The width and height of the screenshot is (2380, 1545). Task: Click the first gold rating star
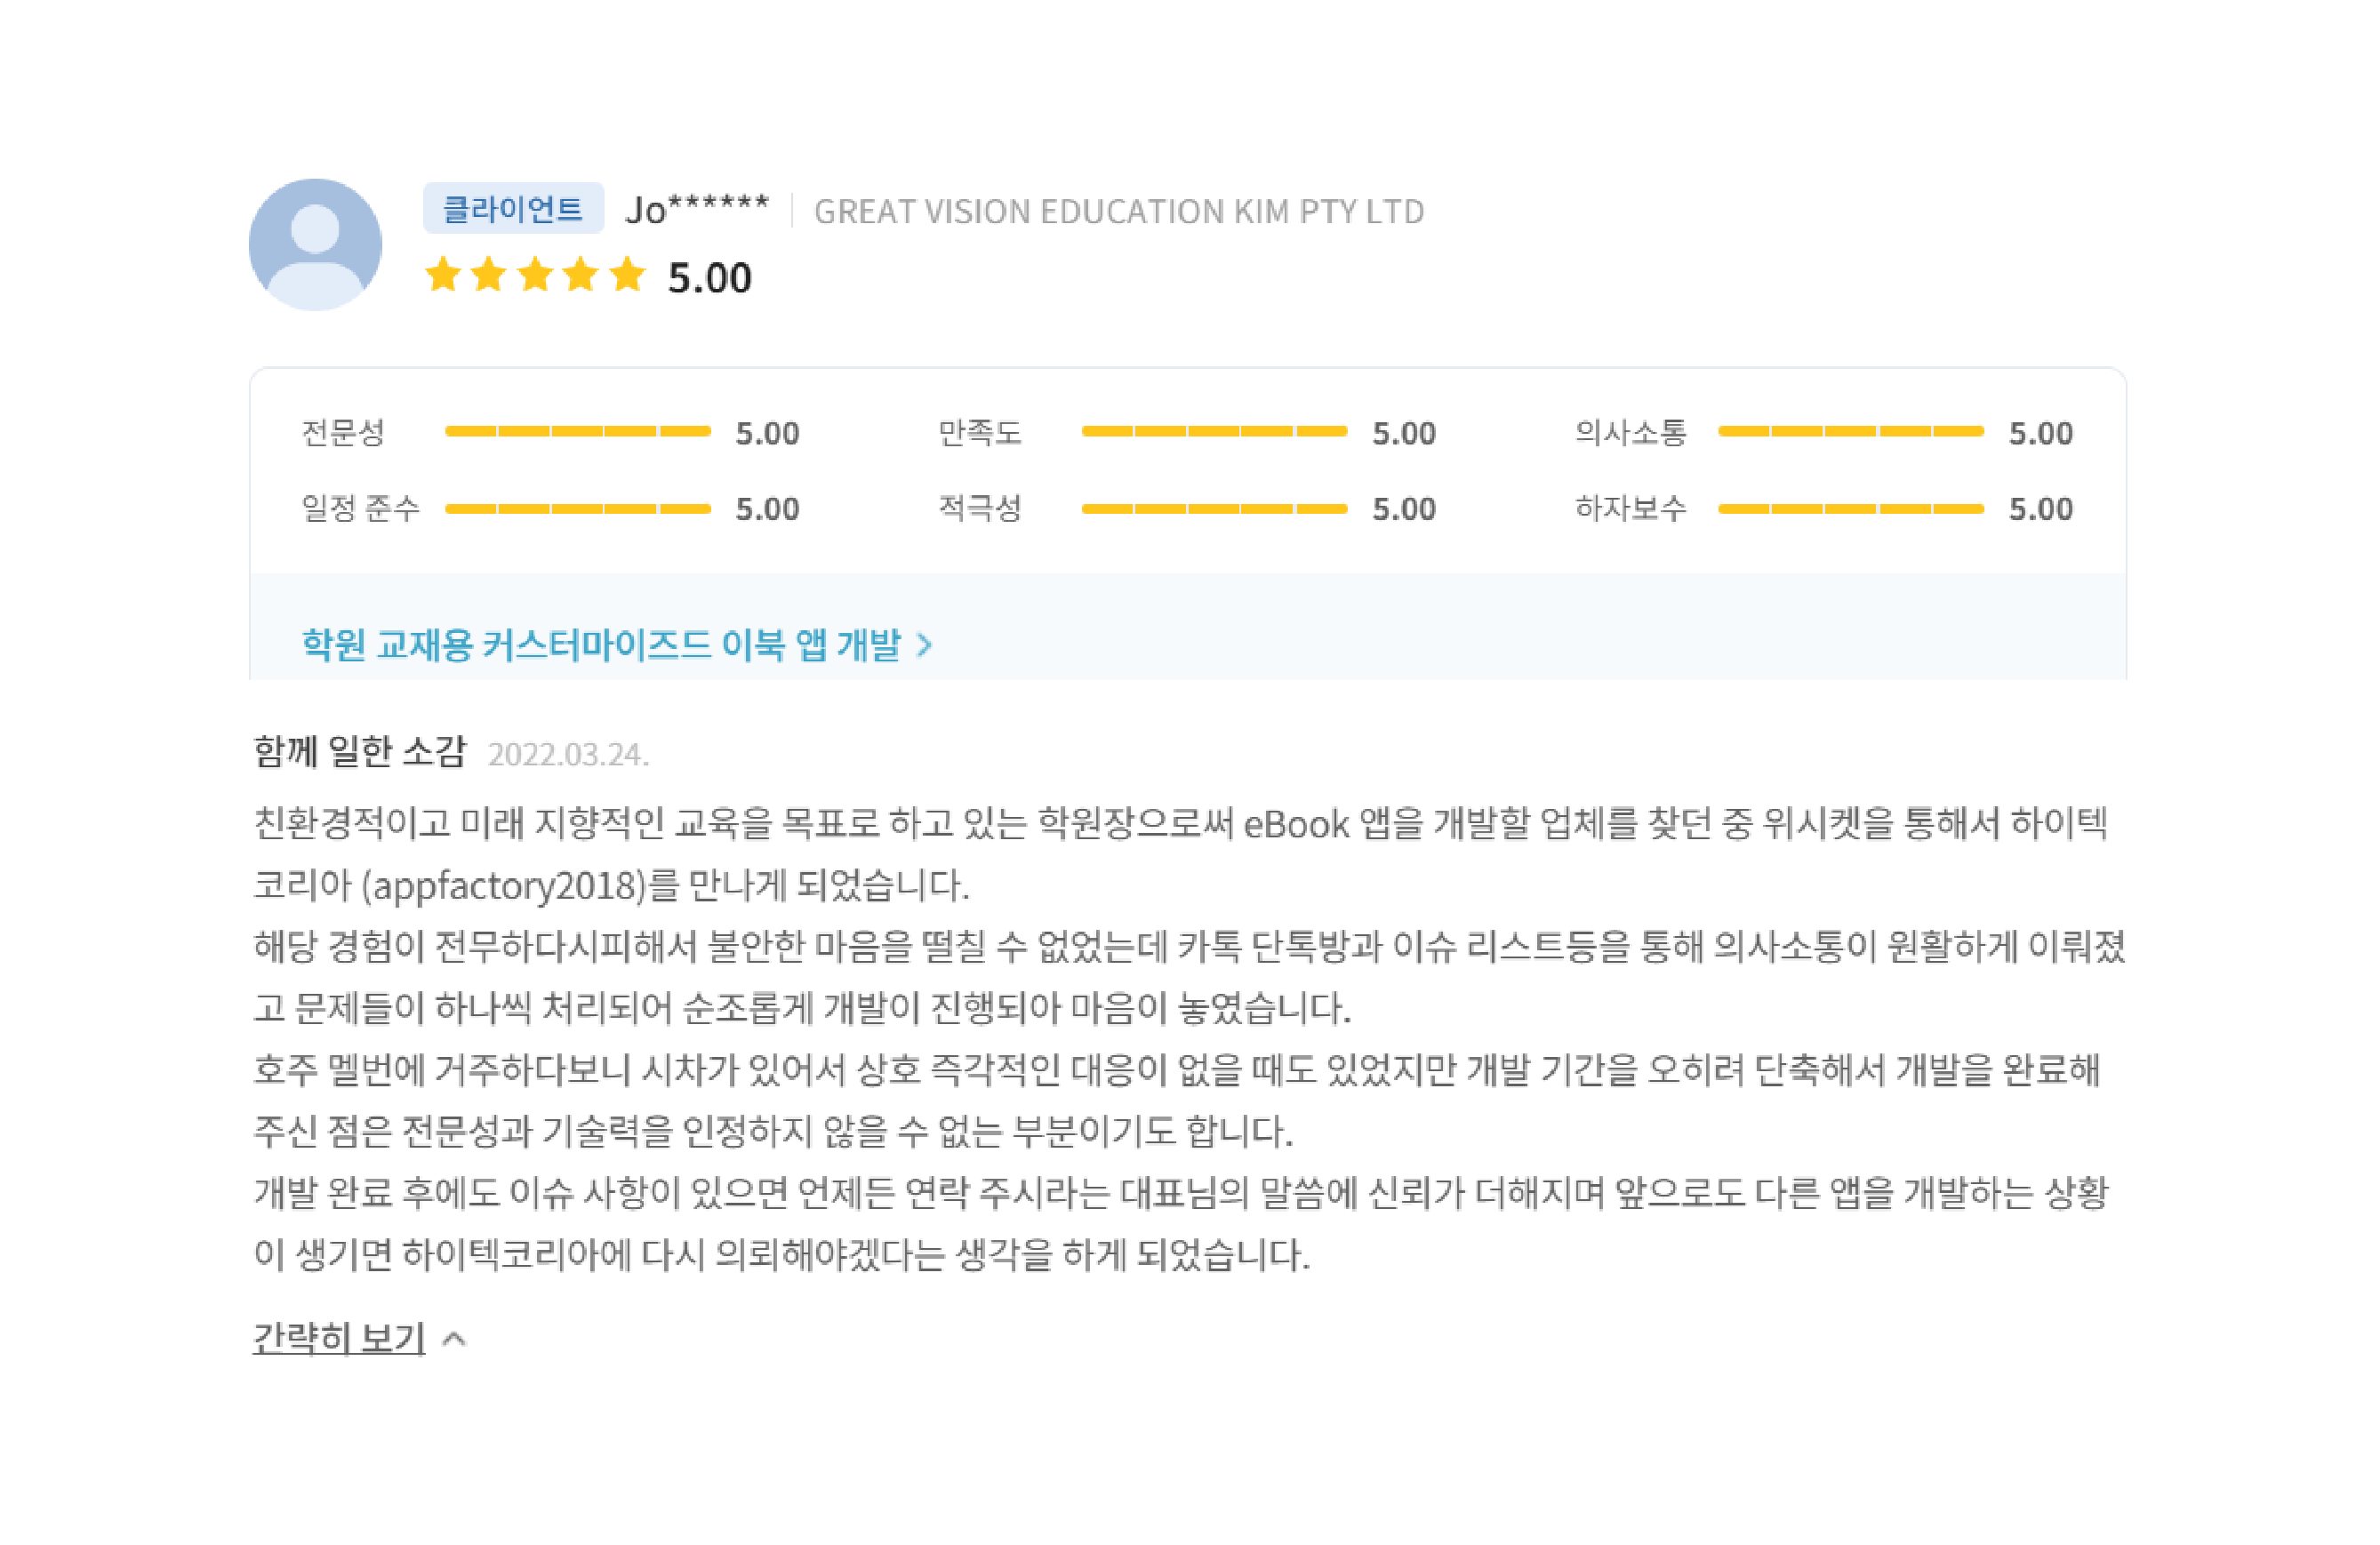tap(443, 274)
